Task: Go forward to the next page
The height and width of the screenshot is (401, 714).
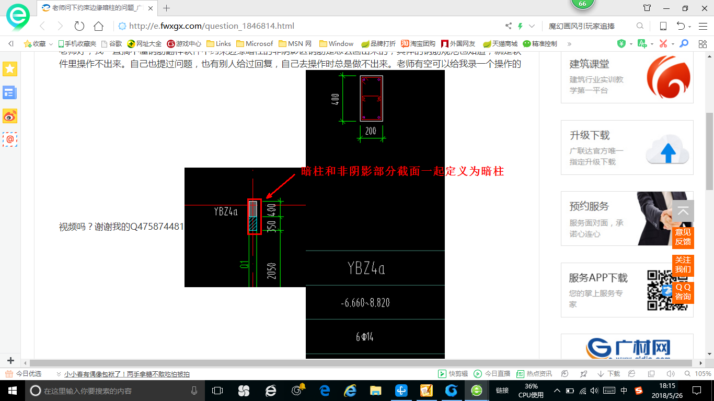Action: (x=60, y=26)
